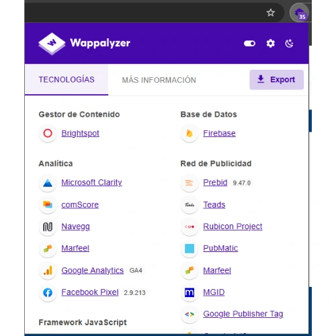Open the Prebid link
This screenshot has width=336, height=336.
(215, 183)
